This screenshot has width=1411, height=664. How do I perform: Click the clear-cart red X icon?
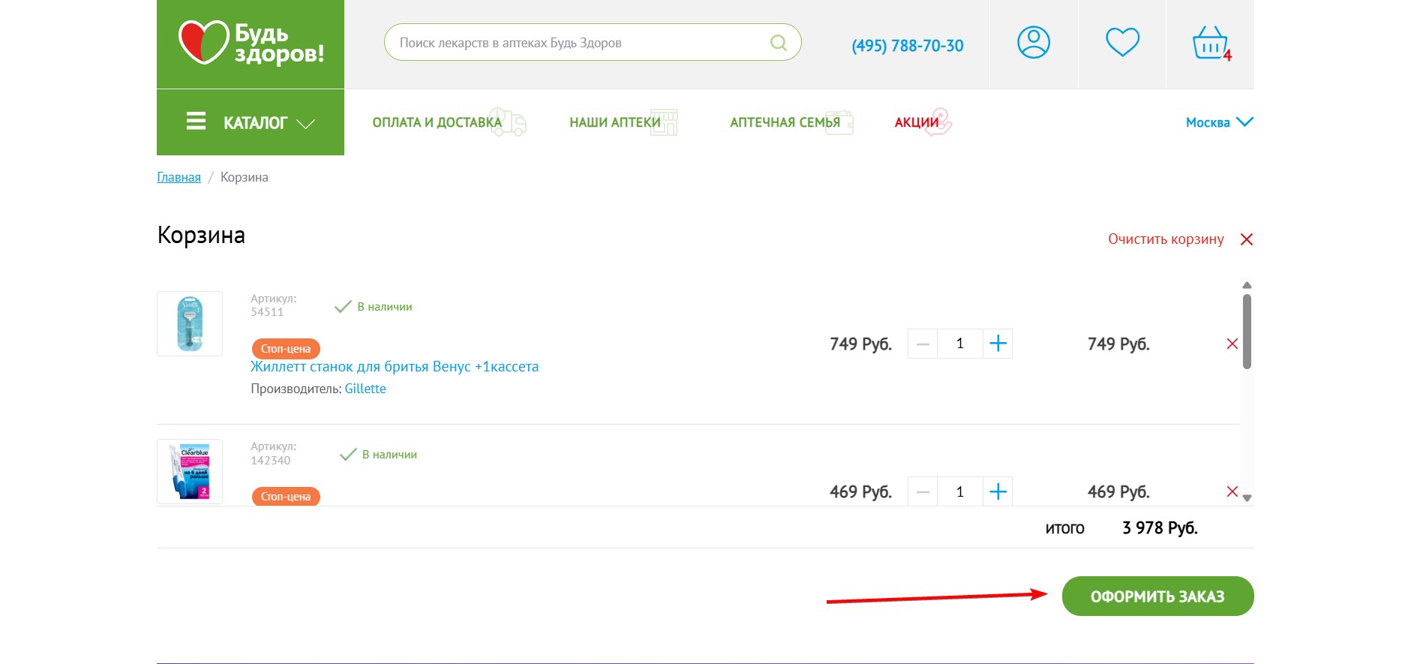tap(1247, 239)
